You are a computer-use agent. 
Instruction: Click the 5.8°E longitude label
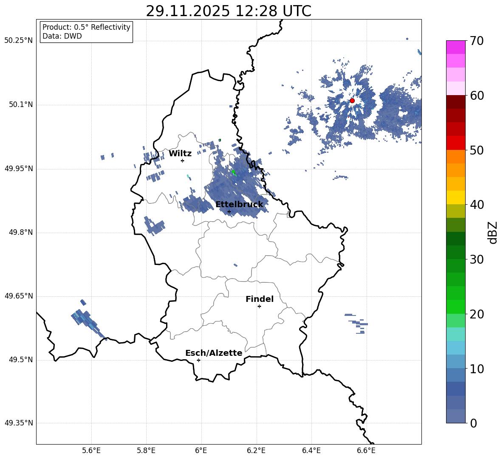click(146, 451)
